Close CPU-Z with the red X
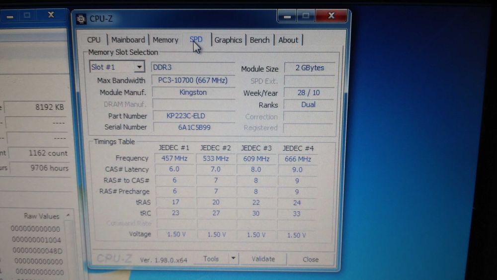 click(x=331, y=15)
